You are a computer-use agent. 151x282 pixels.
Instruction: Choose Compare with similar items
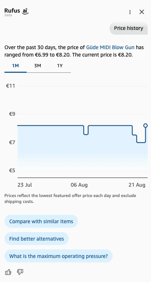41,221
